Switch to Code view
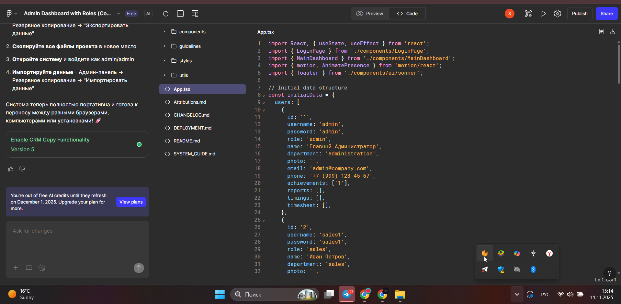Image resolution: width=621 pixels, height=304 pixels. pos(407,14)
